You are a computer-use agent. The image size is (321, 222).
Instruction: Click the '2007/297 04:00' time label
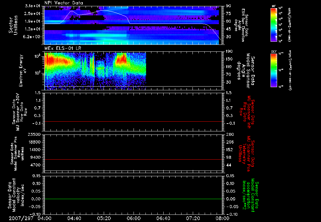tap(30, 218)
